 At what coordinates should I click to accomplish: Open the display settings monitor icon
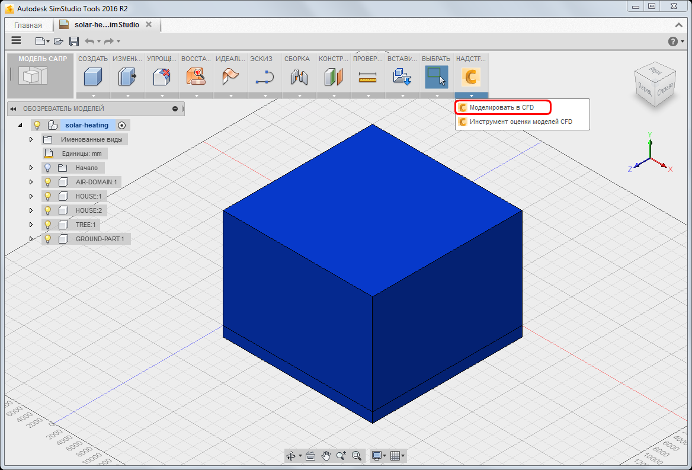(376, 456)
